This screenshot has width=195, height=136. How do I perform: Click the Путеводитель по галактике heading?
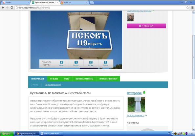(60, 93)
